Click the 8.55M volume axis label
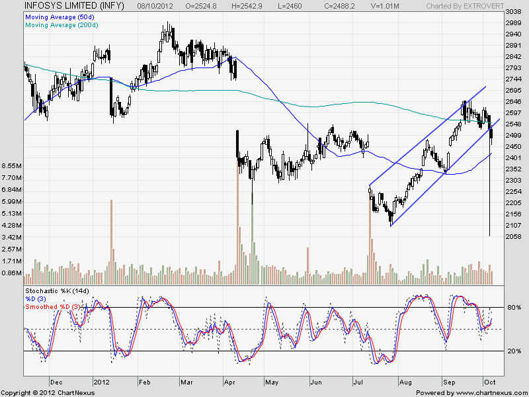 tap(13, 165)
